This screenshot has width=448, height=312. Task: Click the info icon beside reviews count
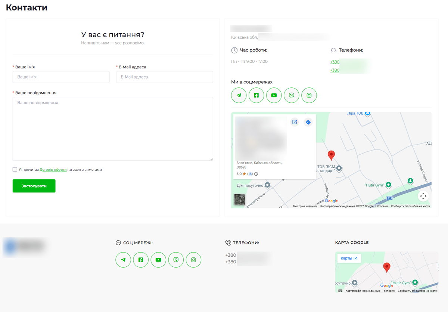point(256,174)
